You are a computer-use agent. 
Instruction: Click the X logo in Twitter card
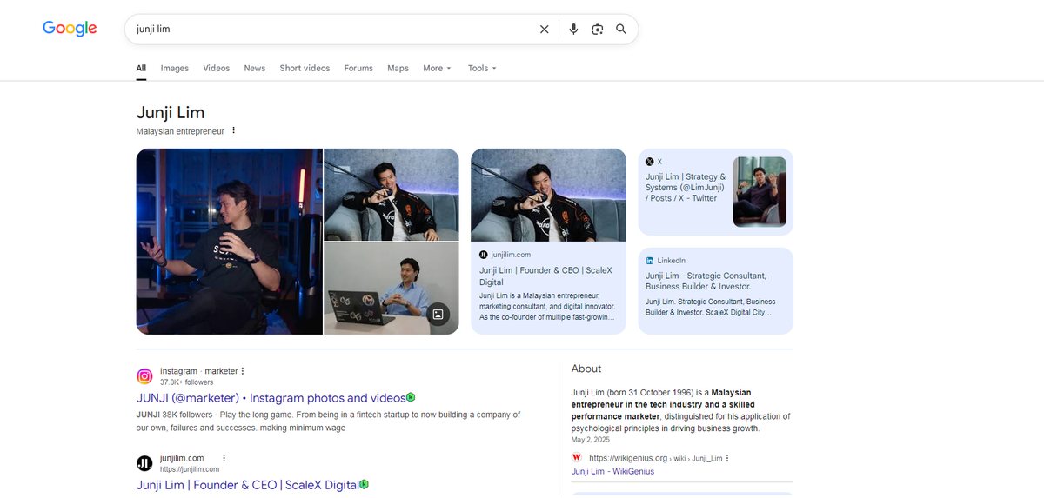pos(649,162)
